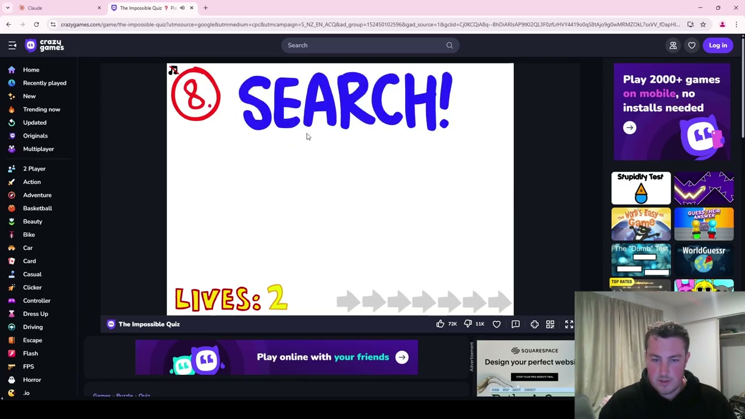Image resolution: width=745 pixels, height=419 pixels.
Task: Open Basketball category
Action: coord(37,208)
